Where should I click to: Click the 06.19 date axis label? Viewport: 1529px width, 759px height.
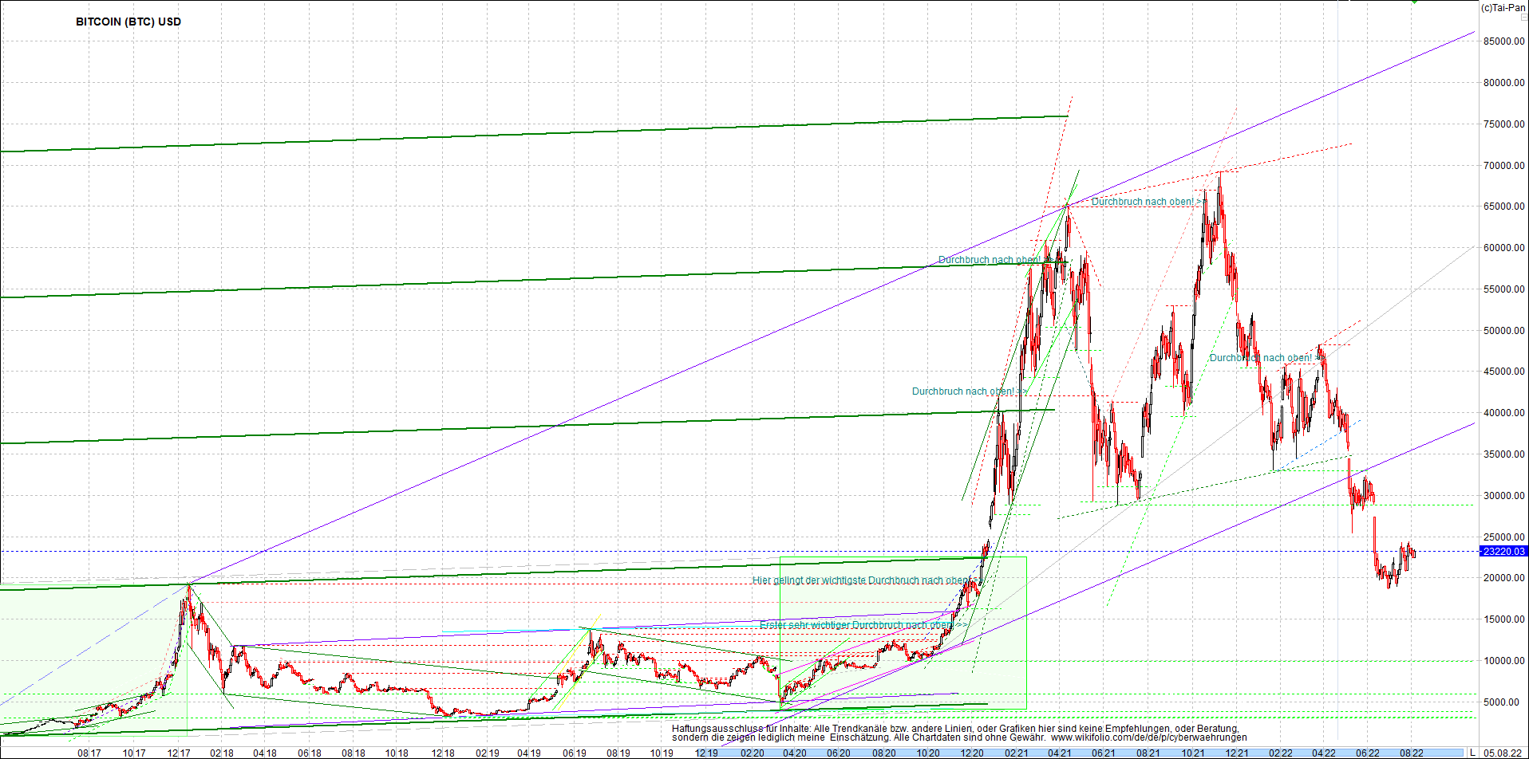(x=575, y=753)
